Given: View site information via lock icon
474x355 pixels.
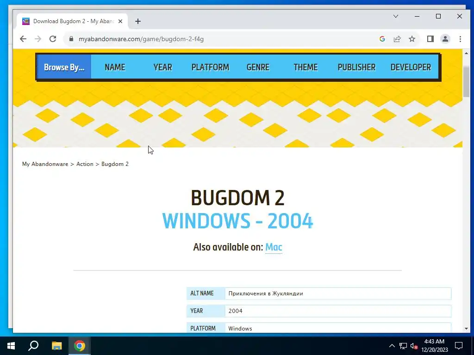Looking at the screenshot, I should pos(71,39).
